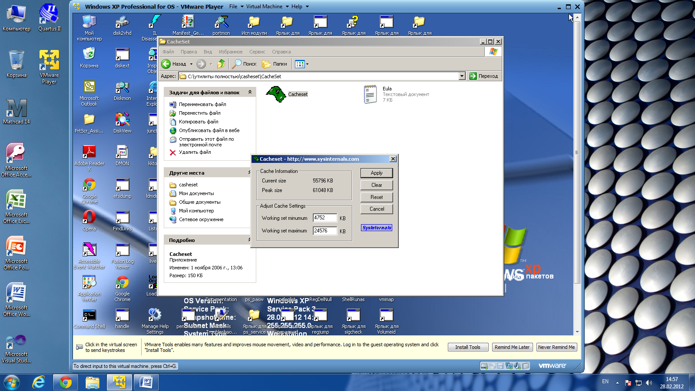The width and height of the screenshot is (695, 391).
Task: Click the Explorer address path field
Action: pos(322,76)
